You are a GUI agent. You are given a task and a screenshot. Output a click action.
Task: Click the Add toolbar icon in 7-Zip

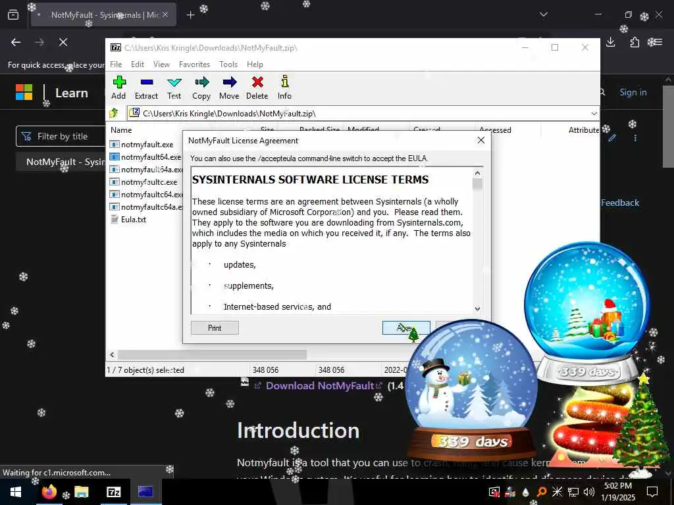pos(118,87)
